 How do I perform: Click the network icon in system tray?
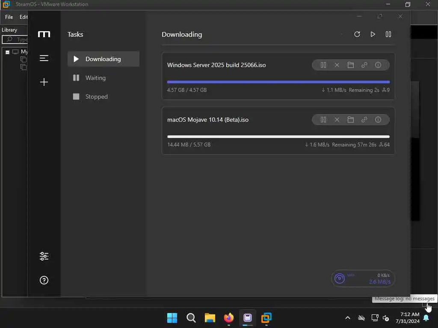[x=375, y=318]
